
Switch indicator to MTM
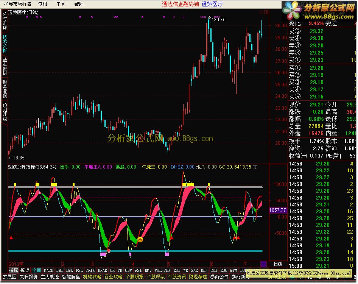tap(233, 270)
